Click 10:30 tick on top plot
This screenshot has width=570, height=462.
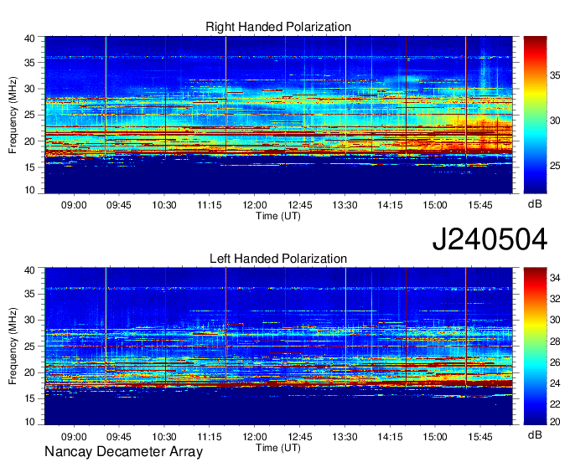[164, 205]
